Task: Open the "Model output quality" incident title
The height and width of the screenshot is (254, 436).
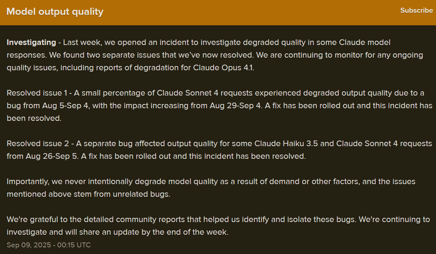Action: click(55, 12)
